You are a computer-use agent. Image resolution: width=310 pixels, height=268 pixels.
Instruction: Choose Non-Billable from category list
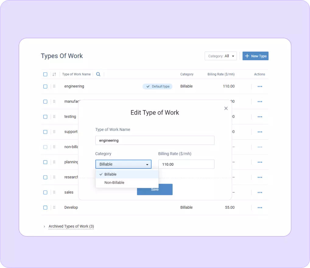coord(114,183)
